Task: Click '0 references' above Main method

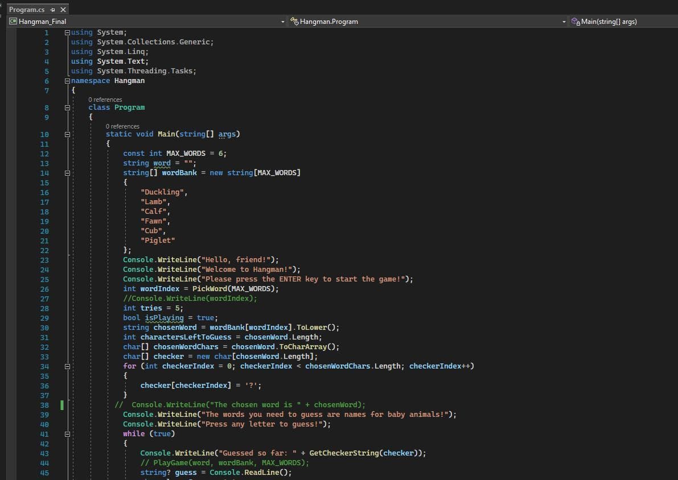Action: [x=122, y=126]
